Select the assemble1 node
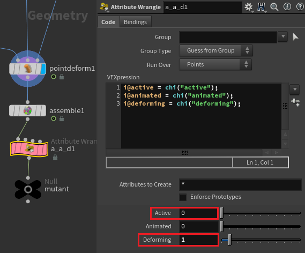This screenshot has width=305, height=253. click(28, 110)
